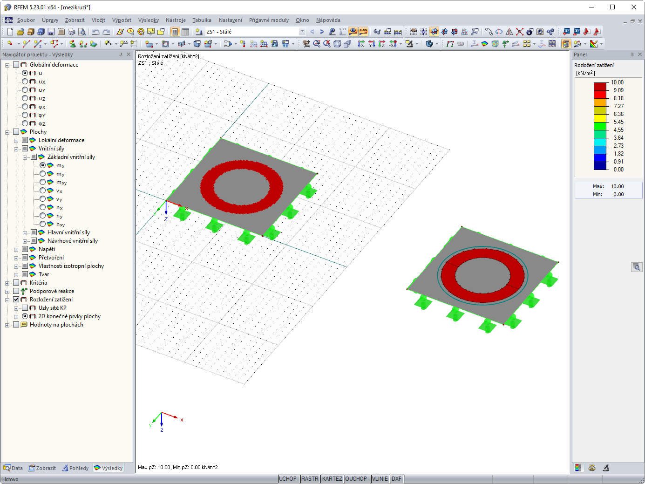
Task: Click the Redo arrow icon
Action: pos(106,32)
